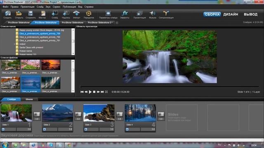The width and height of the screenshot is (264, 148).
Task: Click the preview seek bar
Action: point(169,87)
